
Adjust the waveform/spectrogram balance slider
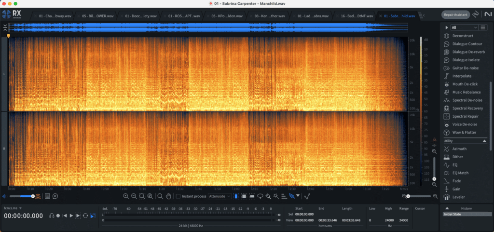[x=21, y=196]
